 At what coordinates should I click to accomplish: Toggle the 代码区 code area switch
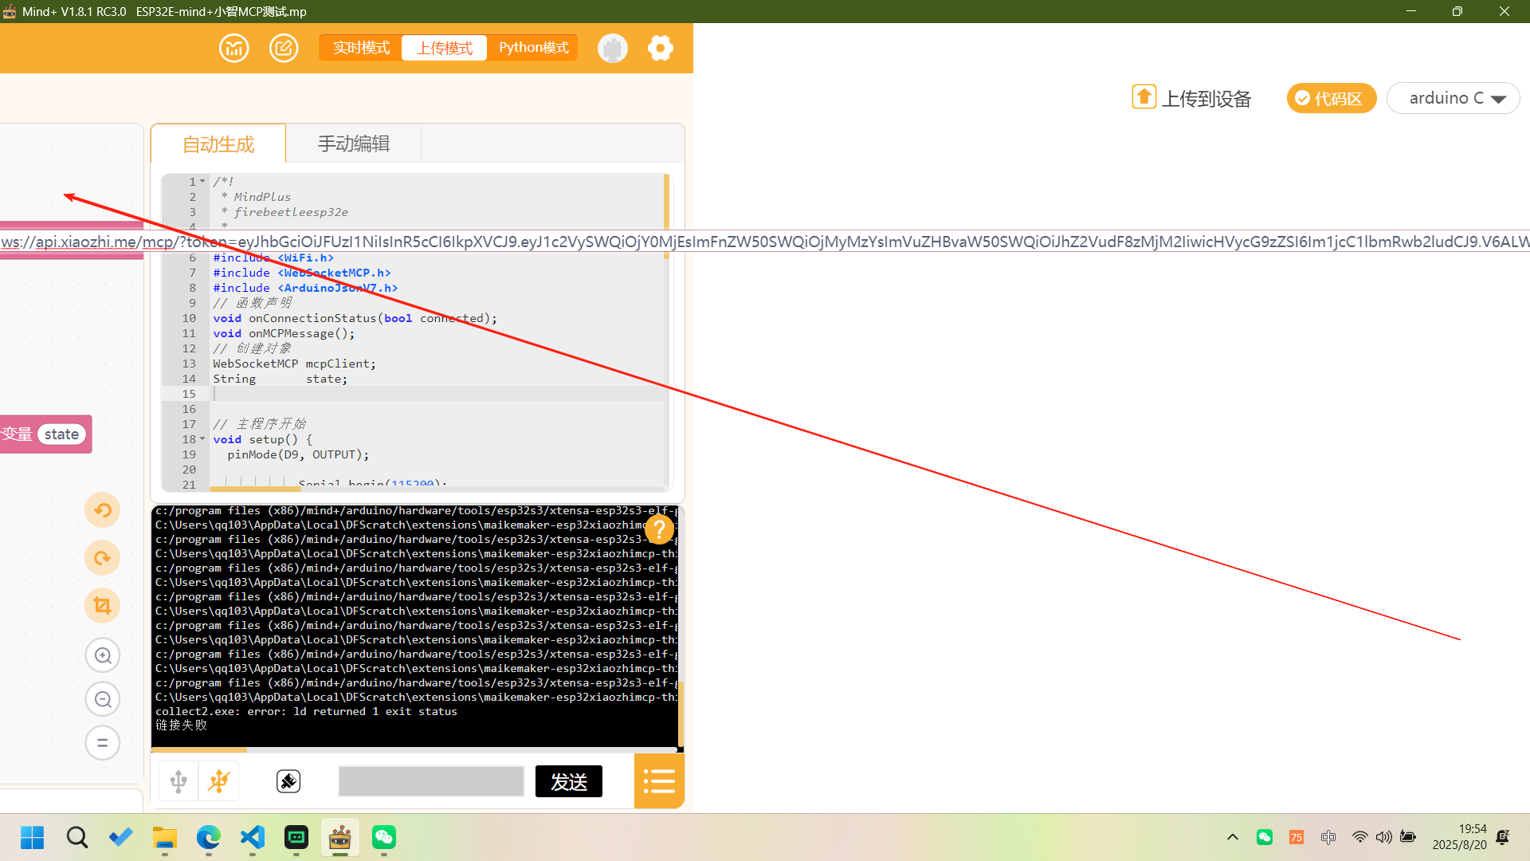coord(1331,98)
